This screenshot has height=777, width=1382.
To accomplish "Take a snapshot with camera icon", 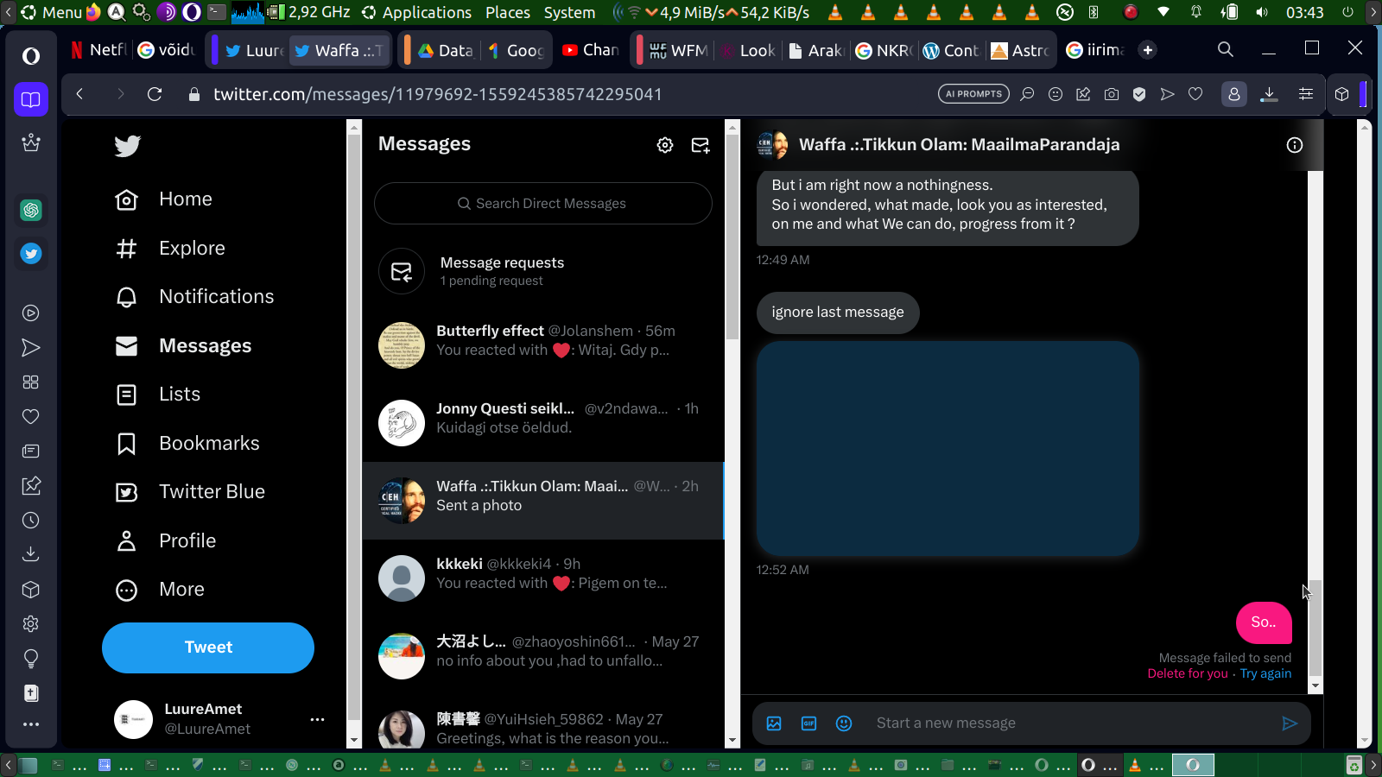I will click(x=1112, y=94).
